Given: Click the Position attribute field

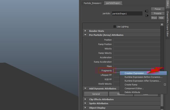Looking at the screenshot, I should (137, 40).
